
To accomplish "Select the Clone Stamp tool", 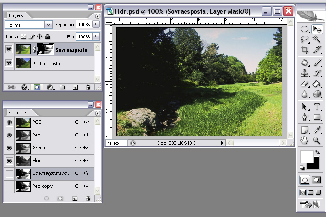I will pyautogui.click(x=305, y=73).
